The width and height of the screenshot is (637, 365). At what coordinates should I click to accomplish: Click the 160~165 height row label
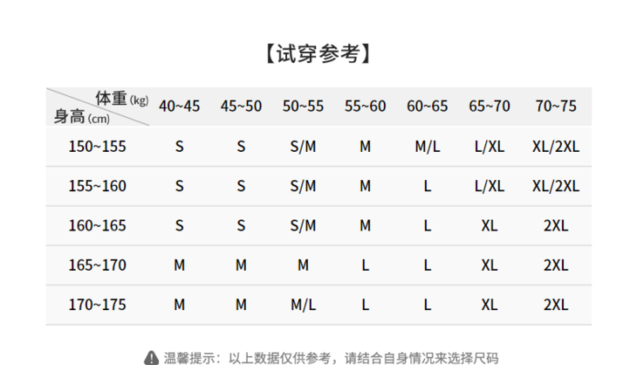97,225
